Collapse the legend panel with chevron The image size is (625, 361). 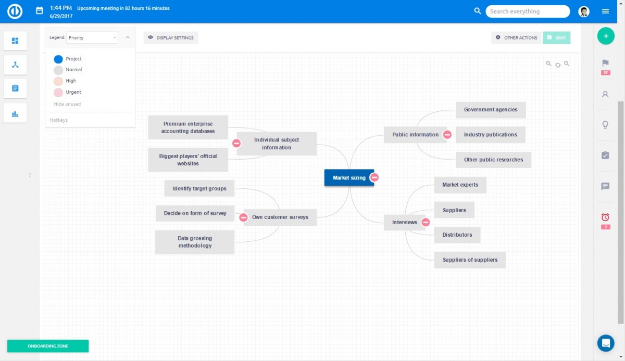[x=128, y=37]
